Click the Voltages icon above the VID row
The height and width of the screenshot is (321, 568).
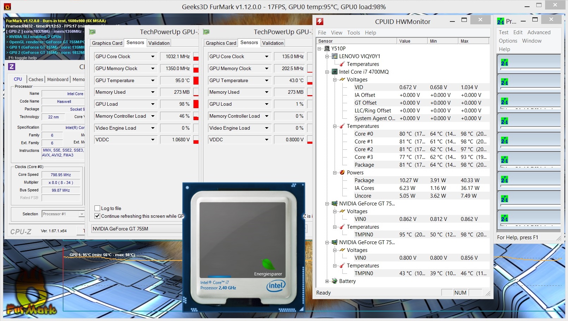click(342, 80)
